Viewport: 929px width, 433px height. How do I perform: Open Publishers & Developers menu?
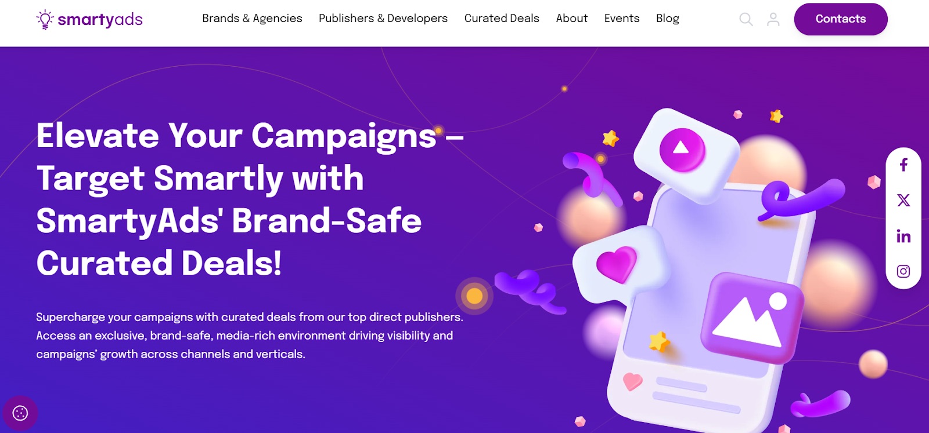coord(383,19)
